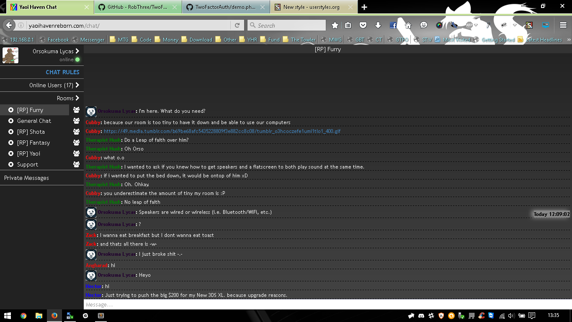The width and height of the screenshot is (572, 322).
Task: Open the Firebug dropdown arrow
Action: click(x=515, y=25)
